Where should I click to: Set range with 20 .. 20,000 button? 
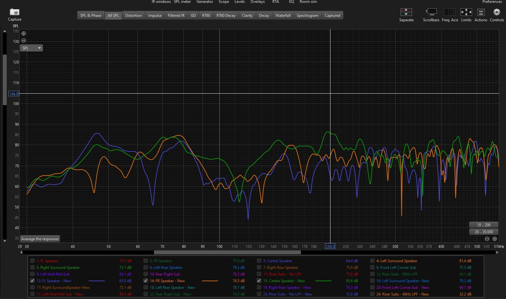(x=483, y=232)
